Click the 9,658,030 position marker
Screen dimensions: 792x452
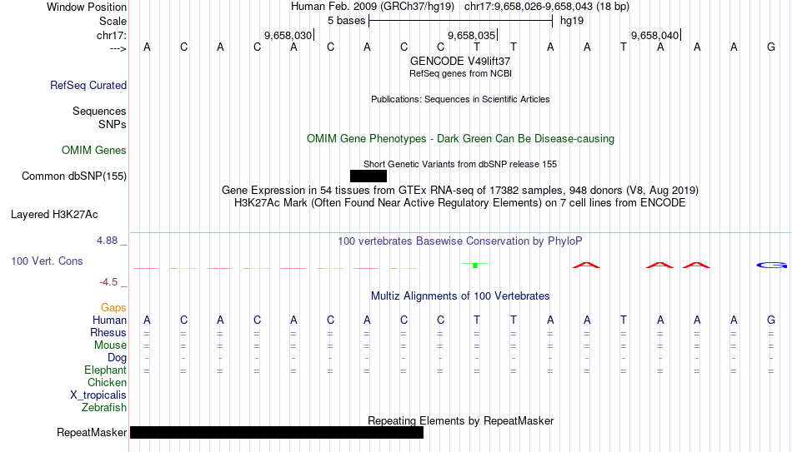(x=288, y=35)
